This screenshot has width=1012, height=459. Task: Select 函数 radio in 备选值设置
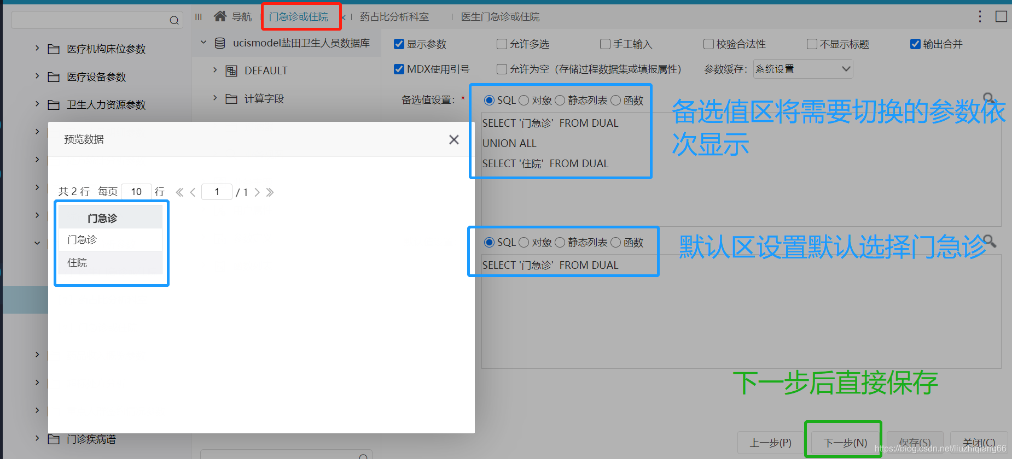tap(616, 101)
